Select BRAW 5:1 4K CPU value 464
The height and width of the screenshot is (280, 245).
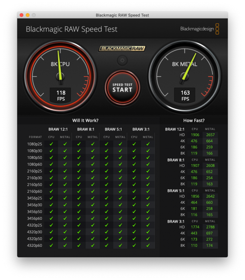194,203
